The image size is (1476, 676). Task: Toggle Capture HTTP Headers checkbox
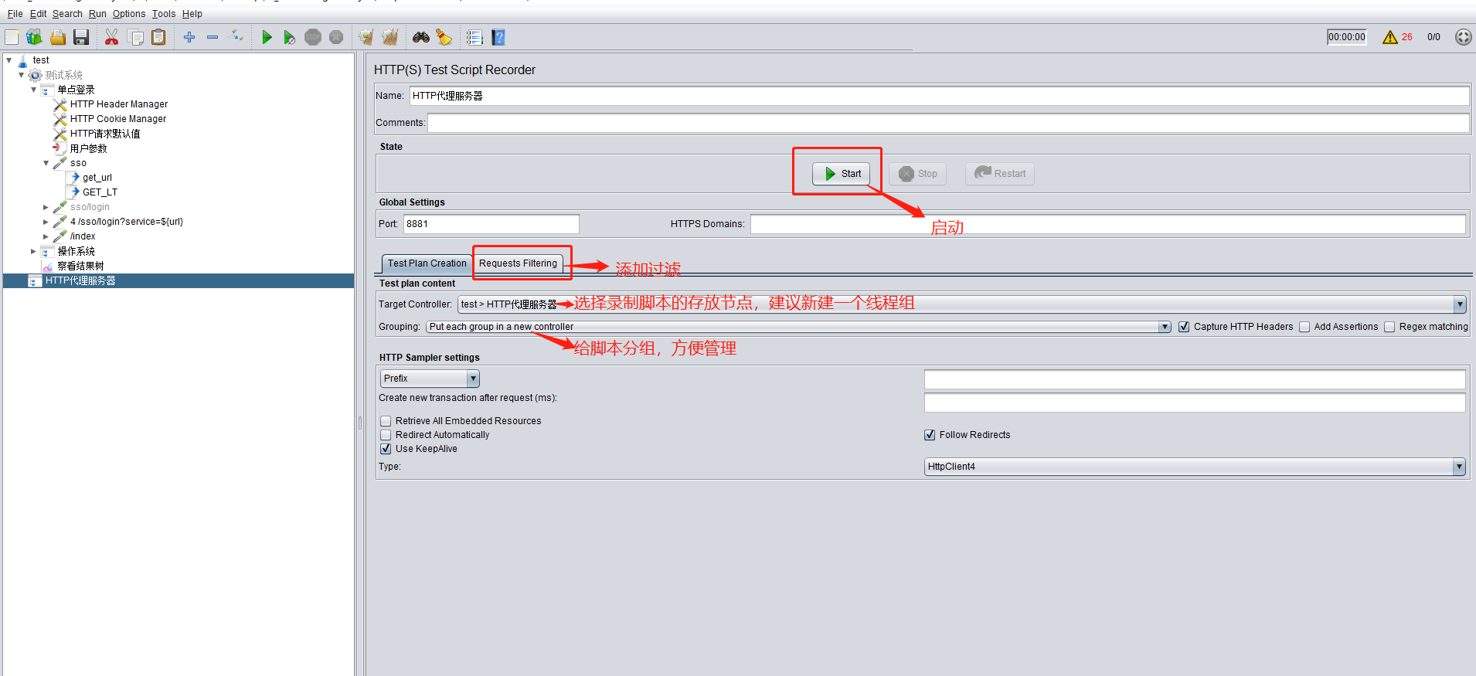1184,327
